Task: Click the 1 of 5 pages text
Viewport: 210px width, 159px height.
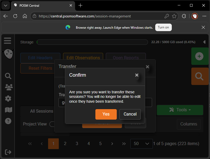Action: tap(176, 143)
